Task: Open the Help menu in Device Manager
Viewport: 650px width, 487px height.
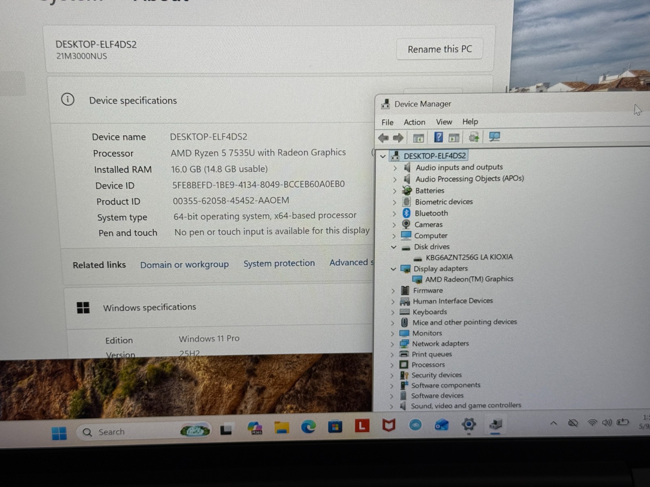Action: click(470, 122)
